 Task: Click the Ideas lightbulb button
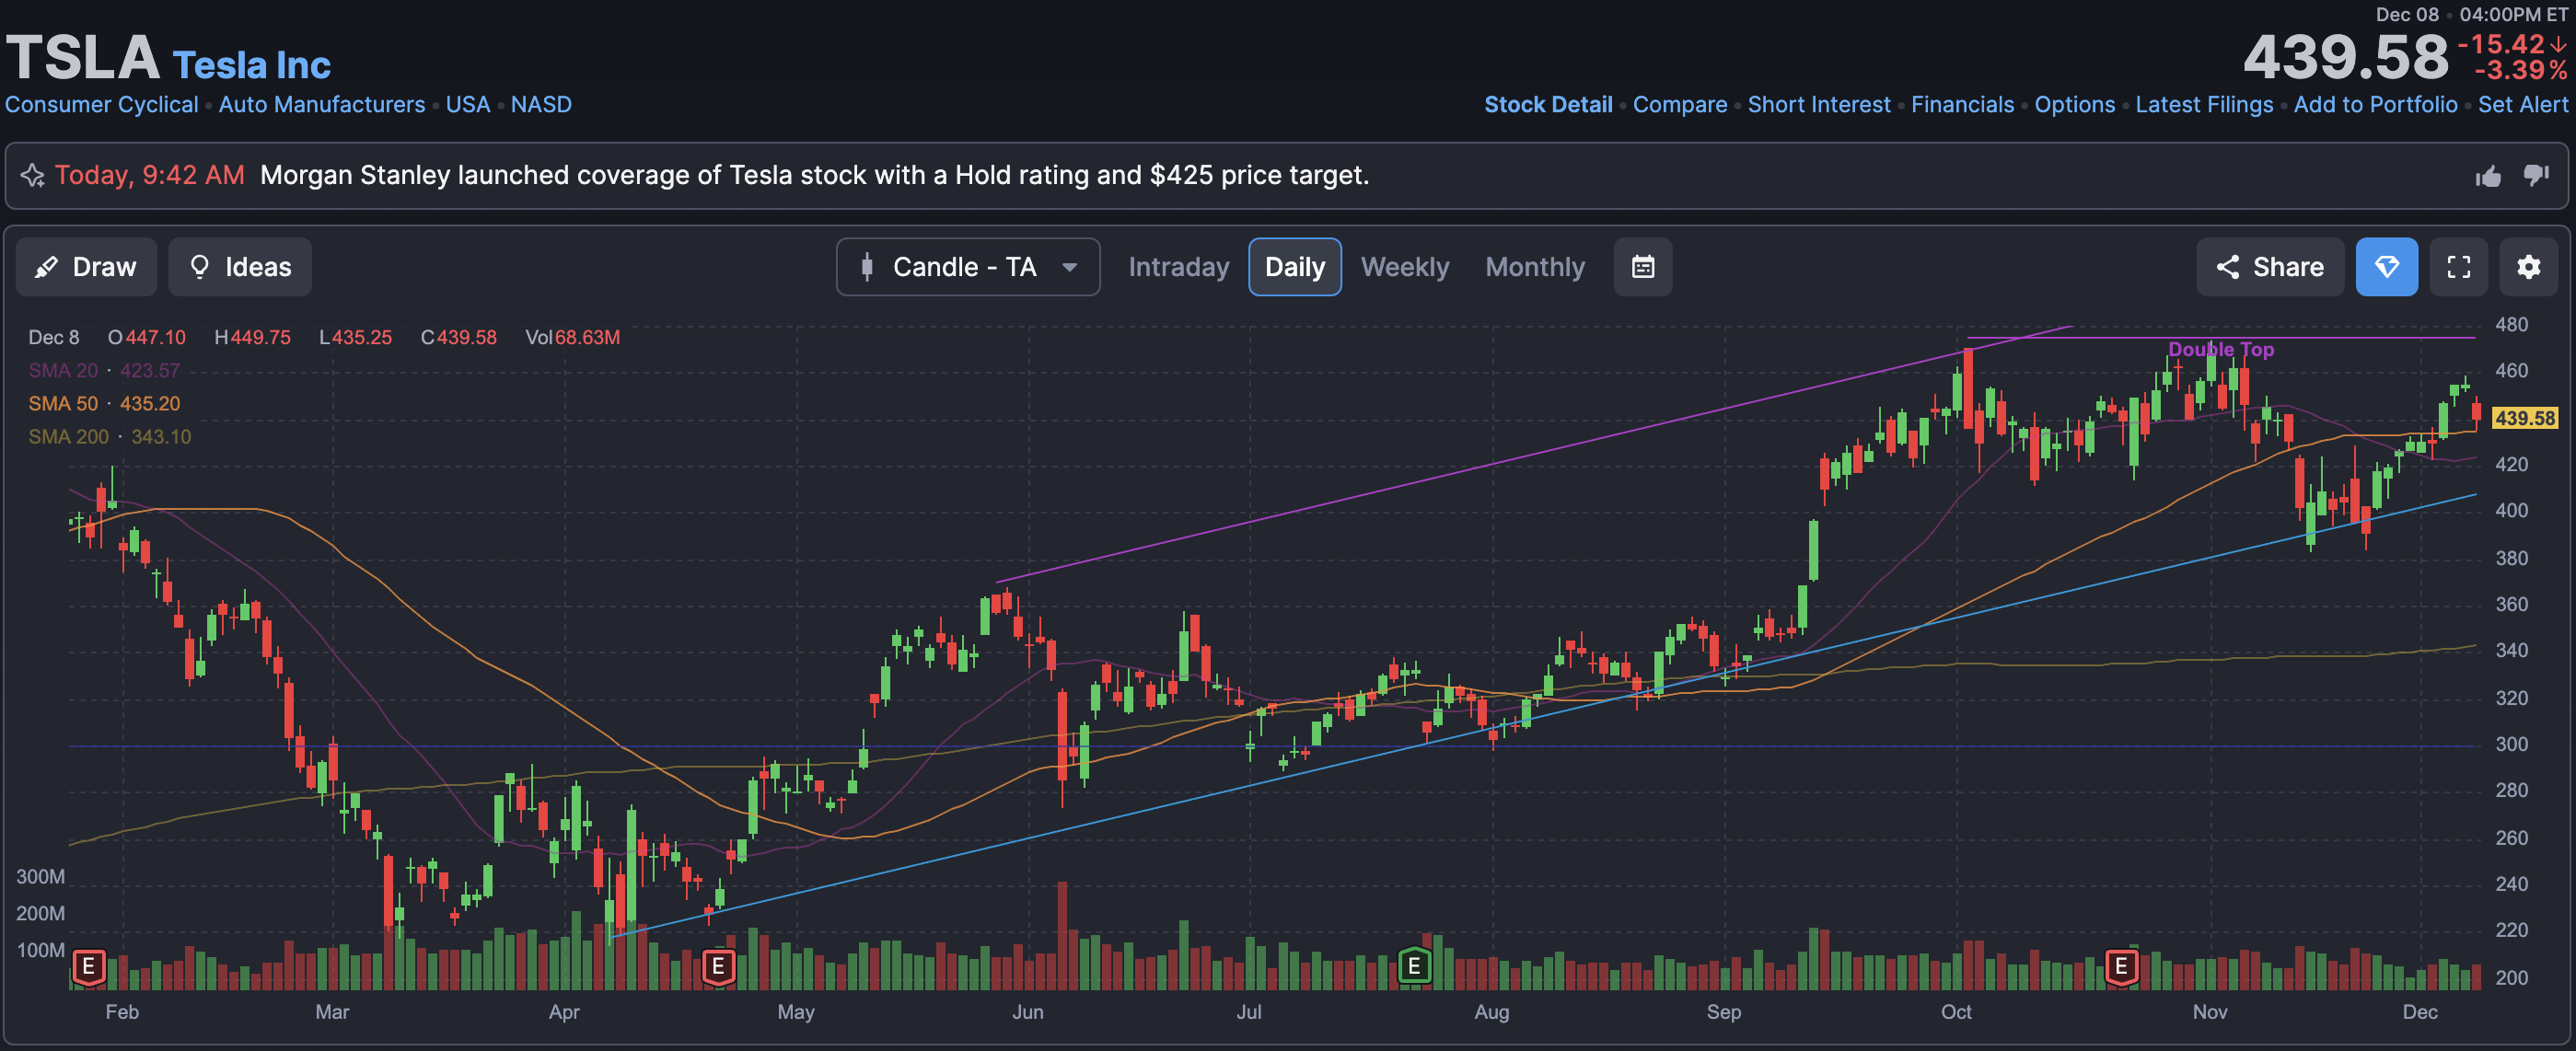click(240, 267)
